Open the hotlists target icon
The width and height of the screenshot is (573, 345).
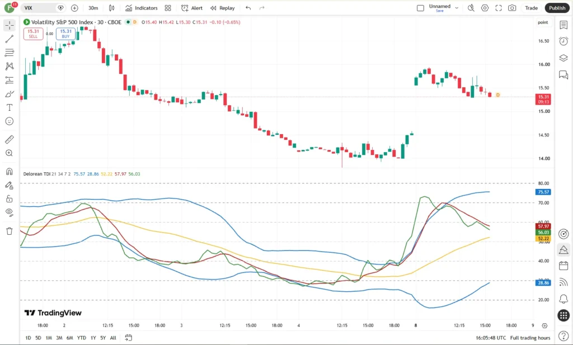pos(563,234)
